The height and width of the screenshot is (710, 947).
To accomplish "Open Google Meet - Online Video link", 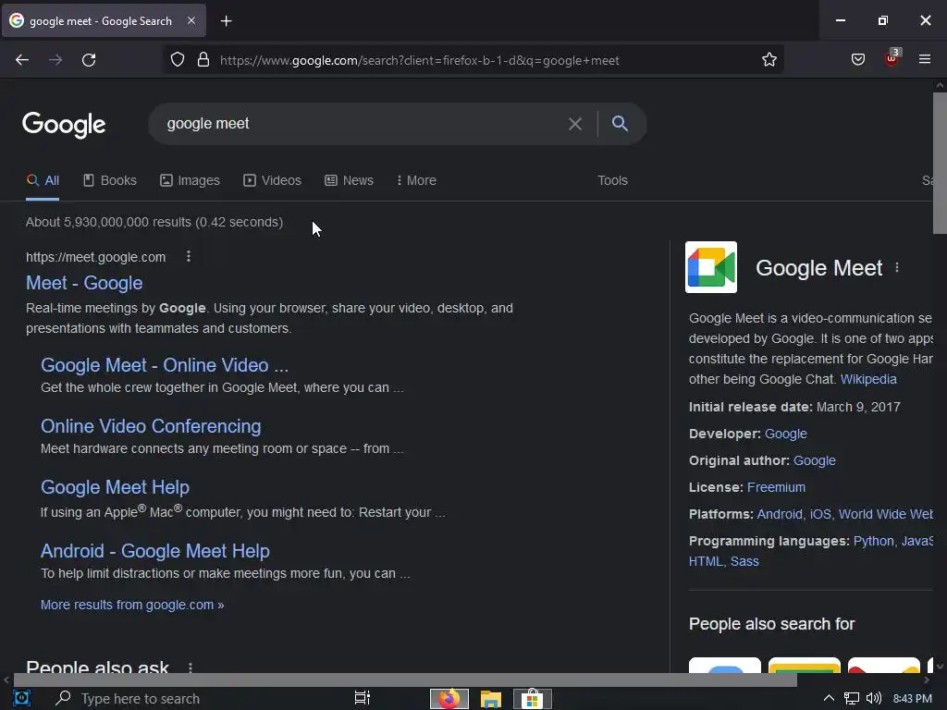I will 165,365.
